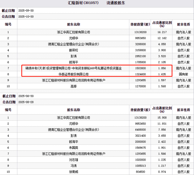Click the share count '1005013'
Image resolution: width=194 pixels, height=175 pixels.
[141, 166]
